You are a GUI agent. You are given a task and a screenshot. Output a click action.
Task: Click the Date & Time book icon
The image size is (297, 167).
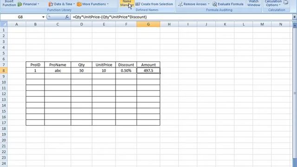(51, 4)
